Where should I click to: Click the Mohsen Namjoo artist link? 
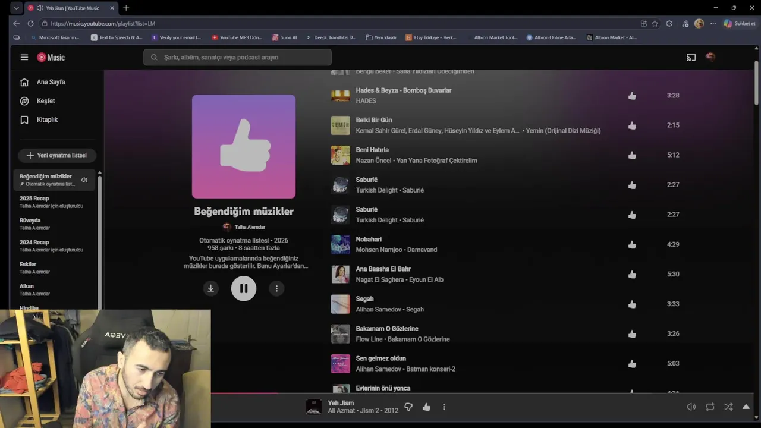379,250
